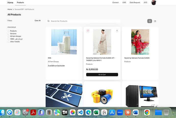The height and width of the screenshot is (118, 176).
Task: Open the Milk product thumbnail
Action: [64, 42]
